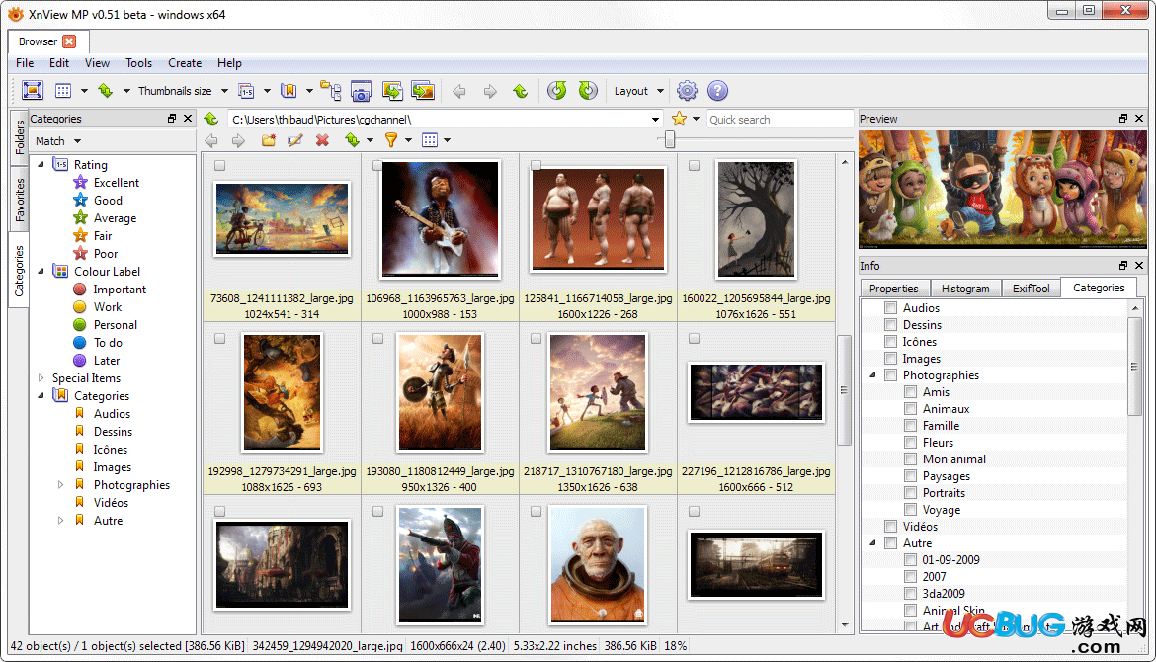
Task: Click the rotate clockwise icon
Action: 588,91
